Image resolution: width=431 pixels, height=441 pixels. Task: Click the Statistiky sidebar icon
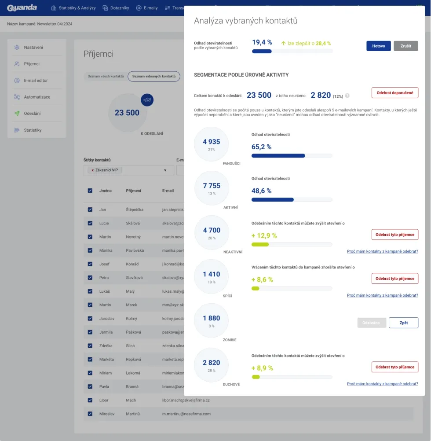pos(17,130)
